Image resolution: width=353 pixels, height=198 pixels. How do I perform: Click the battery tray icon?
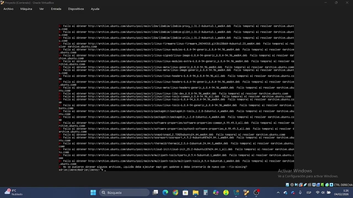point(329,193)
